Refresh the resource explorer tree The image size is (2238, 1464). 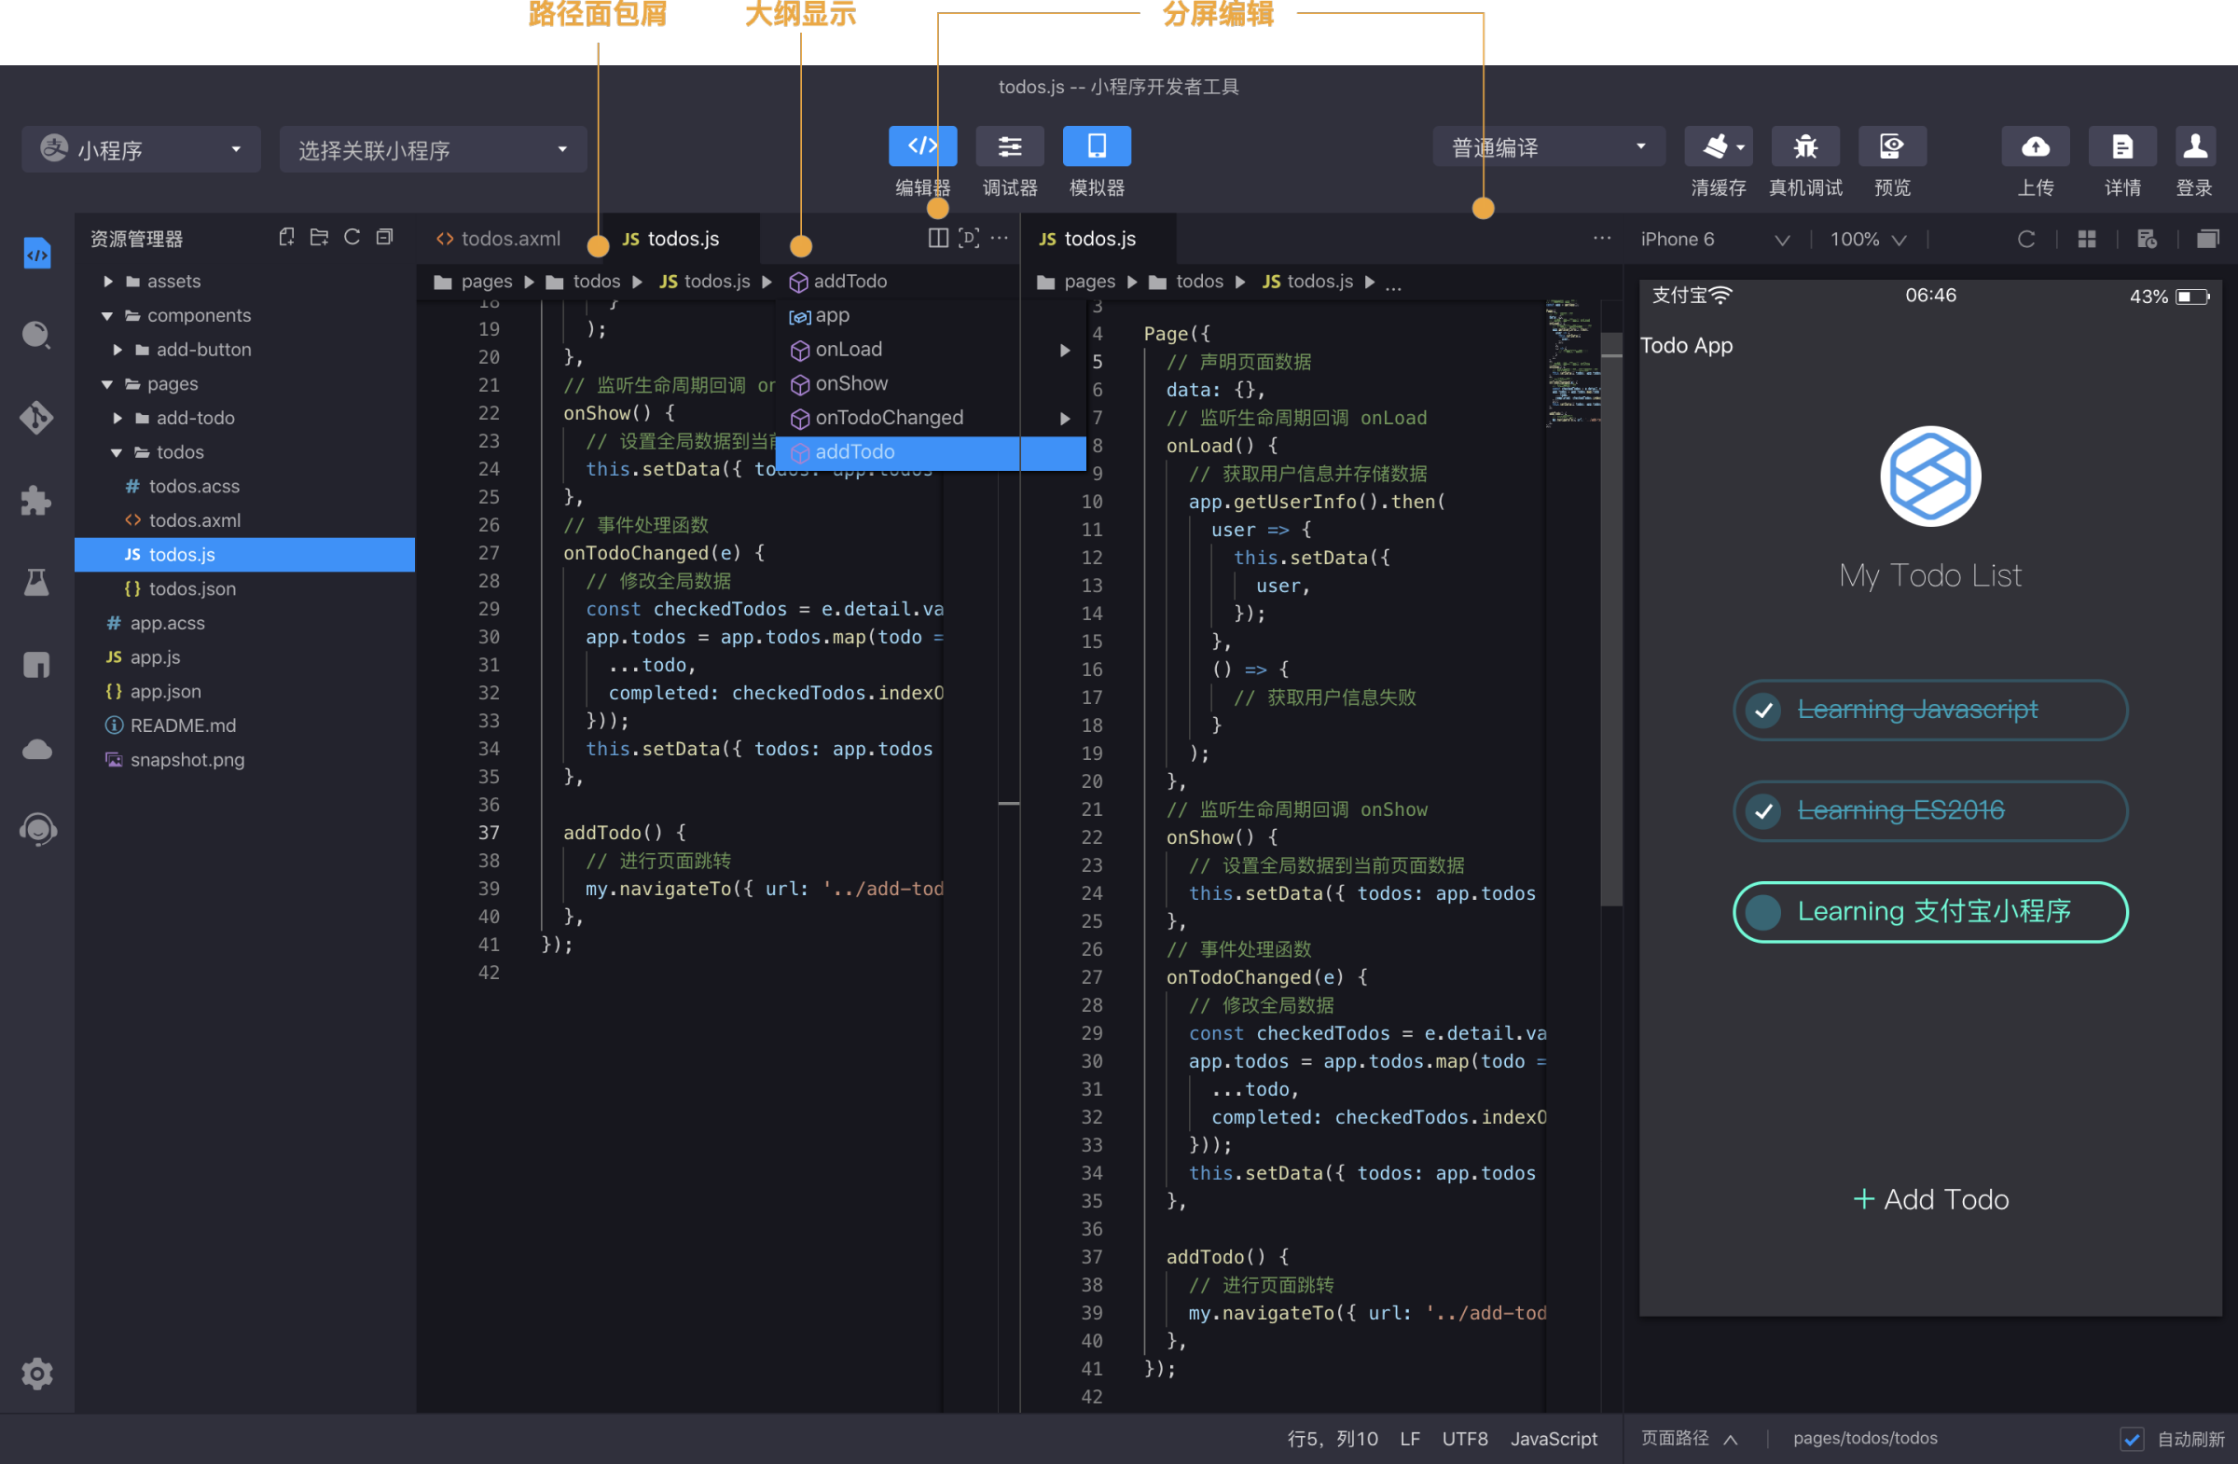(352, 238)
